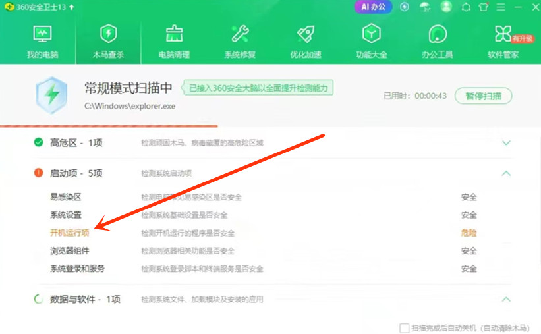Click the 安全 status for 浏览器组件

469,251
